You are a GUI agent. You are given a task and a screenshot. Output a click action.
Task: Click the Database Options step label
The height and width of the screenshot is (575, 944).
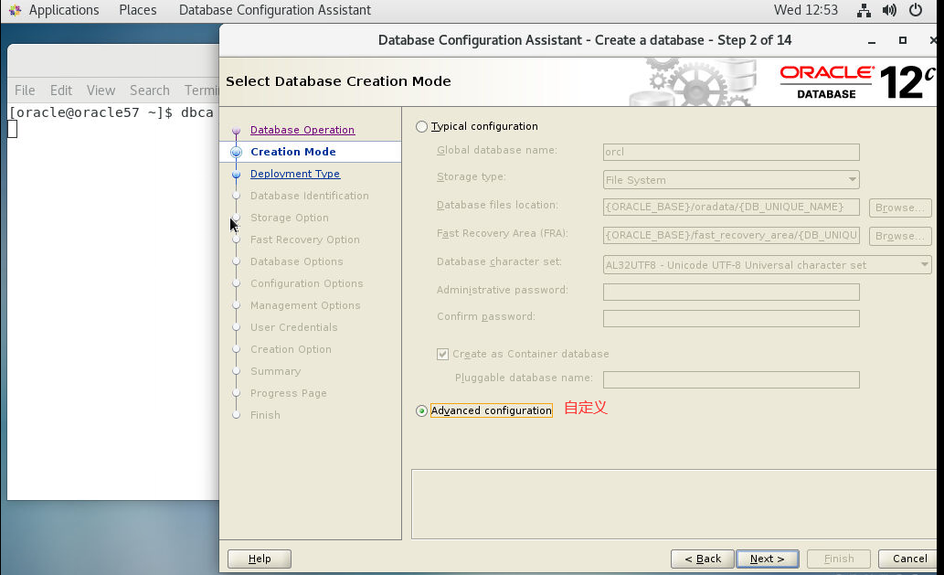pyautogui.click(x=297, y=262)
